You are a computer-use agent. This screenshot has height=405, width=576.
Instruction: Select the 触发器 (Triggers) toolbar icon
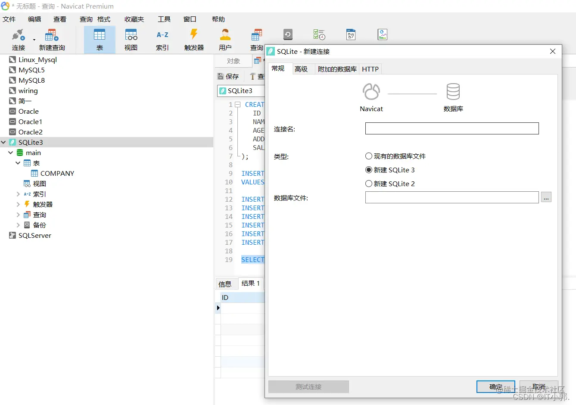click(194, 39)
